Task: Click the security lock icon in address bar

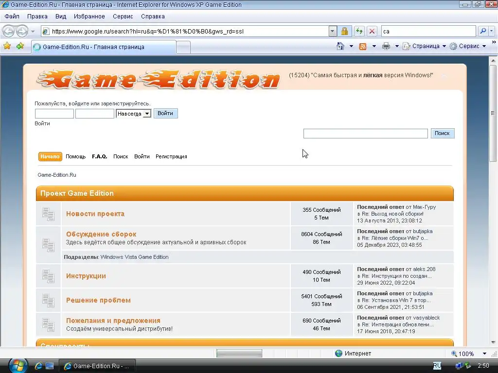Action: point(344,31)
